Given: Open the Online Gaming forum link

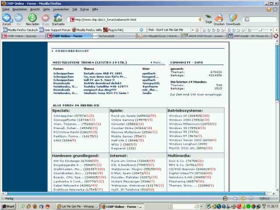Looking at the screenshot, I should coord(122,120).
